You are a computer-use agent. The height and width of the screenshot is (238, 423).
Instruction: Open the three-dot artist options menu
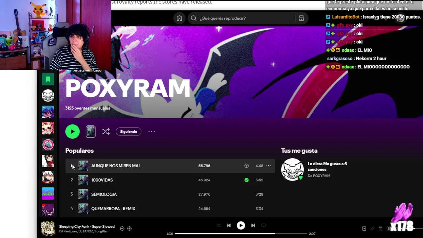coord(151,132)
